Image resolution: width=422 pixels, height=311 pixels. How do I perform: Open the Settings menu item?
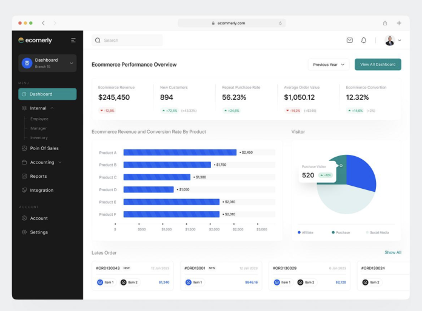pos(39,232)
